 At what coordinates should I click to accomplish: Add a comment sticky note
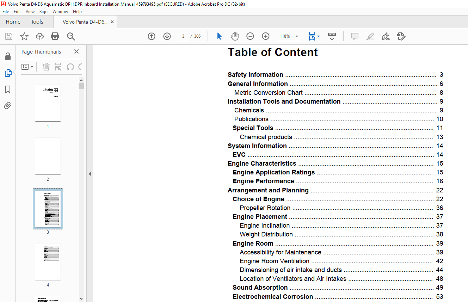coord(355,36)
